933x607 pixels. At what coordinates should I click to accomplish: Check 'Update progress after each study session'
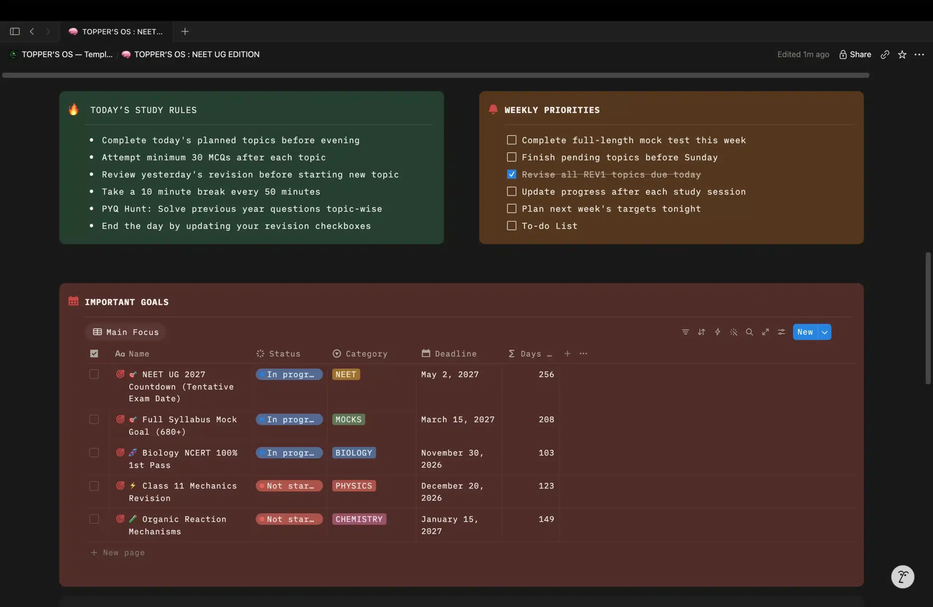pos(512,191)
